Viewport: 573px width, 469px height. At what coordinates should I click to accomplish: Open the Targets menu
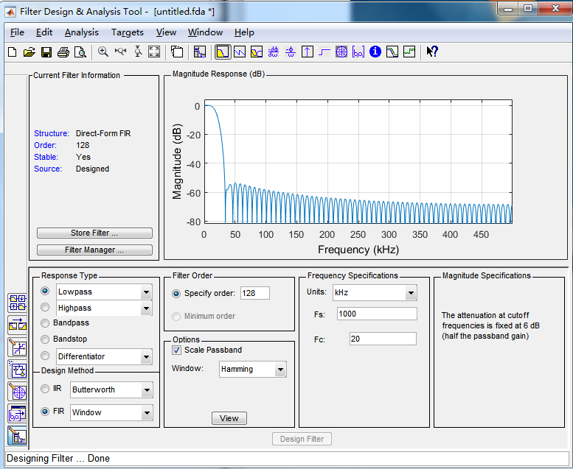click(127, 32)
